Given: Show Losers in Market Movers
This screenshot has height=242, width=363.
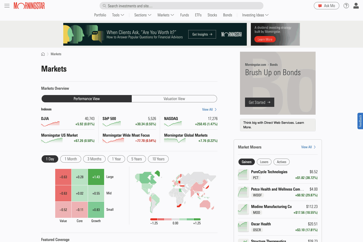Looking at the screenshot, I should [x=264, y=162].
